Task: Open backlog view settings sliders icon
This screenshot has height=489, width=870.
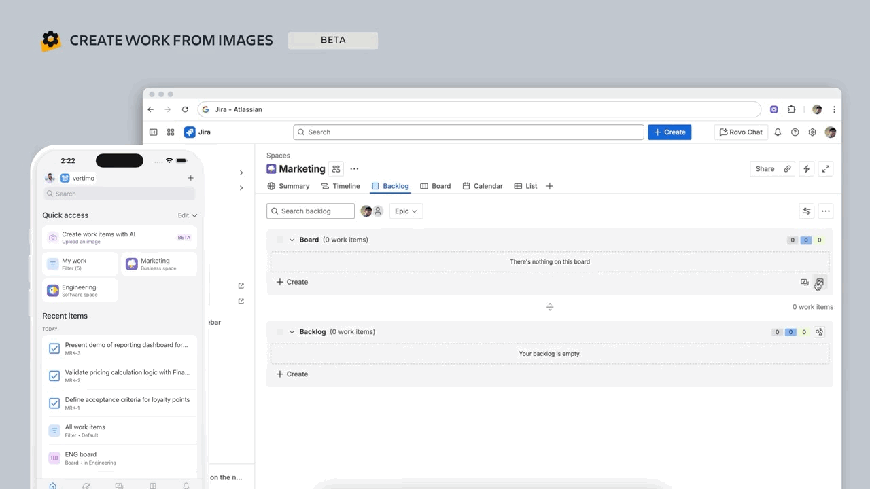Action: pos(807,211)
